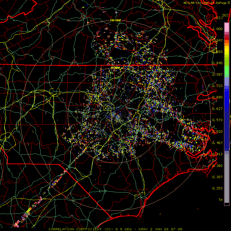The image size is (231, 231).
Task: Click the 0.520 scale value
Action: 217,131
